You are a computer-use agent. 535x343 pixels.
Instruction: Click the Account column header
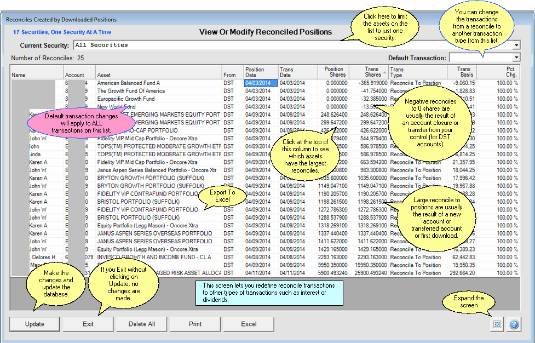tap(74, 75)
